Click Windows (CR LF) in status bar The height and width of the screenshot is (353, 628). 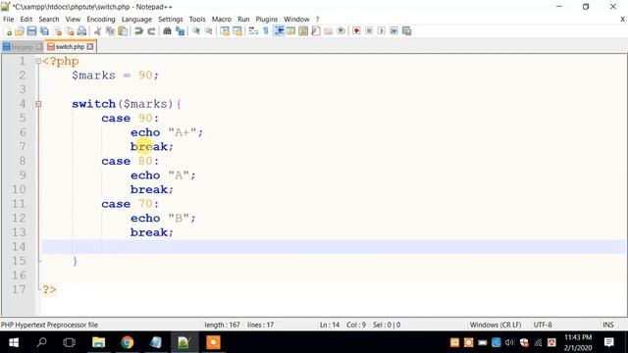point(496,325)
